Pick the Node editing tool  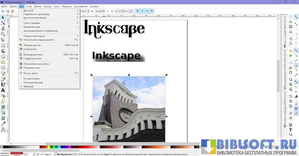click(3, 23)
